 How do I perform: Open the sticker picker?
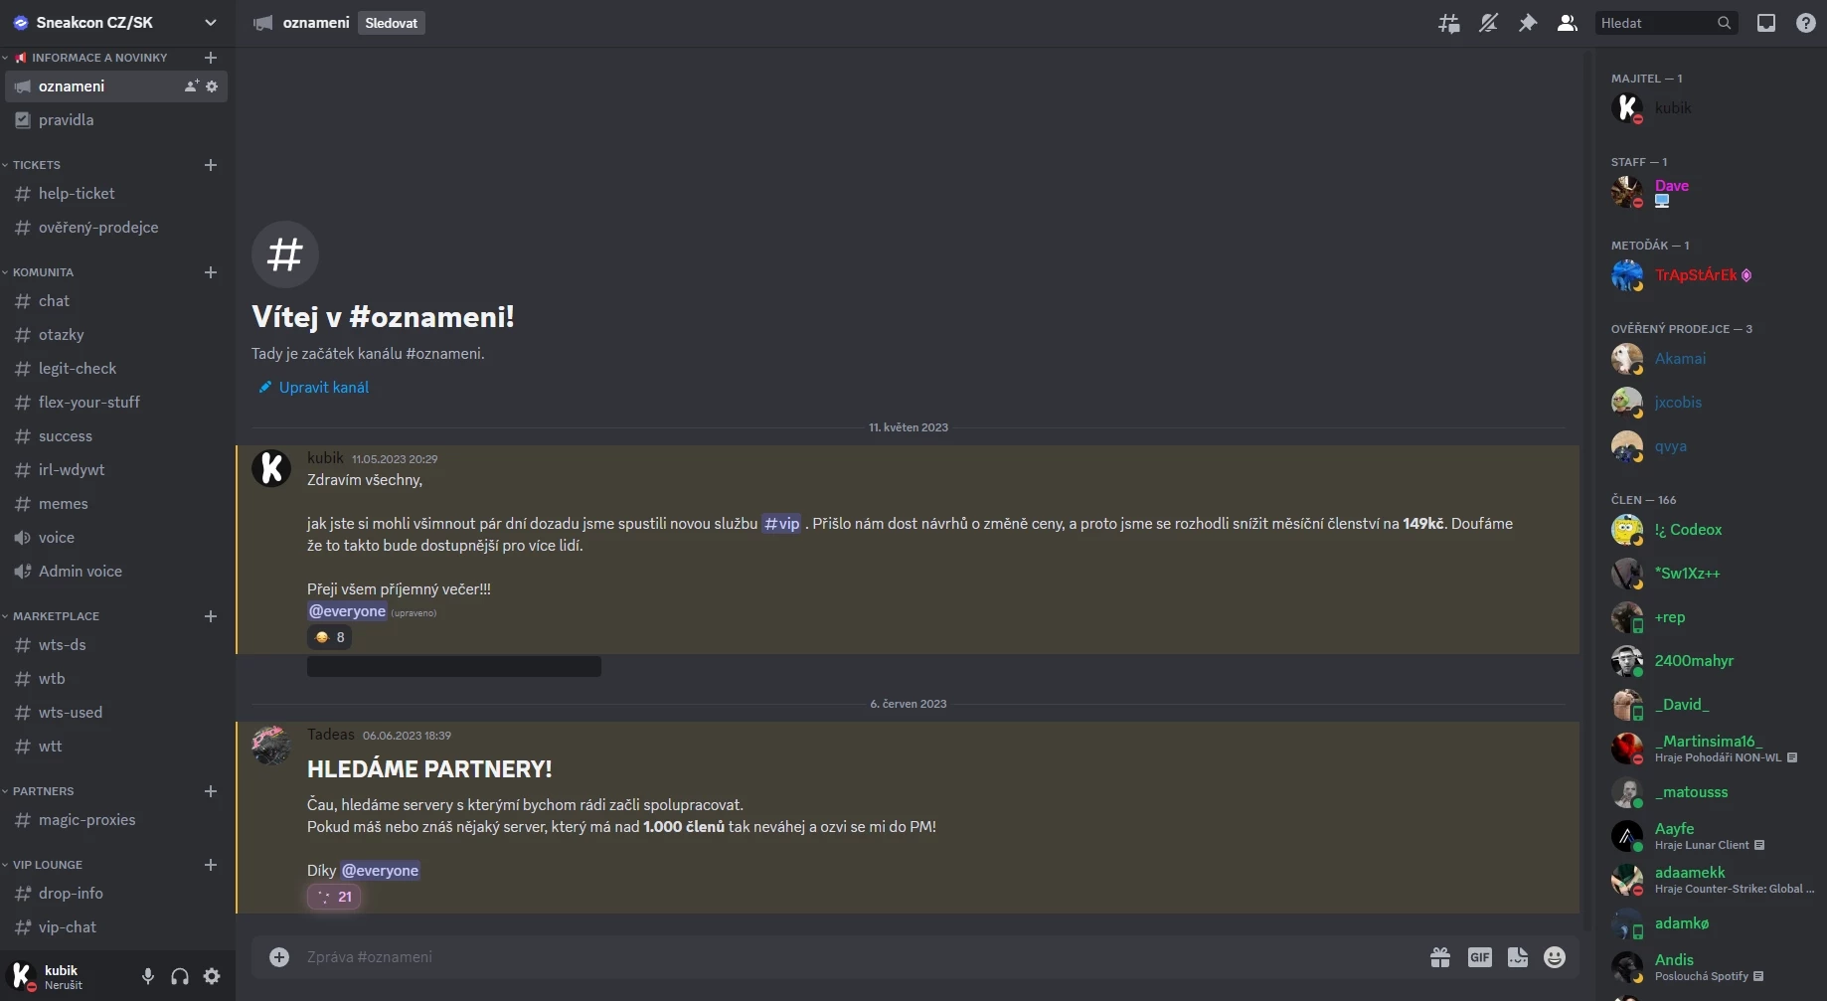(1518, 957)
